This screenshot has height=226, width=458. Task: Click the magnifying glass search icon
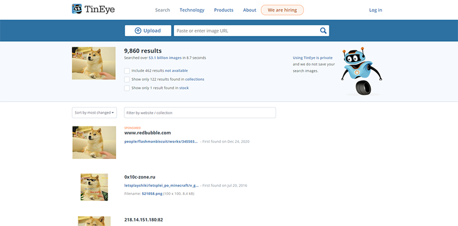point(323,31)
